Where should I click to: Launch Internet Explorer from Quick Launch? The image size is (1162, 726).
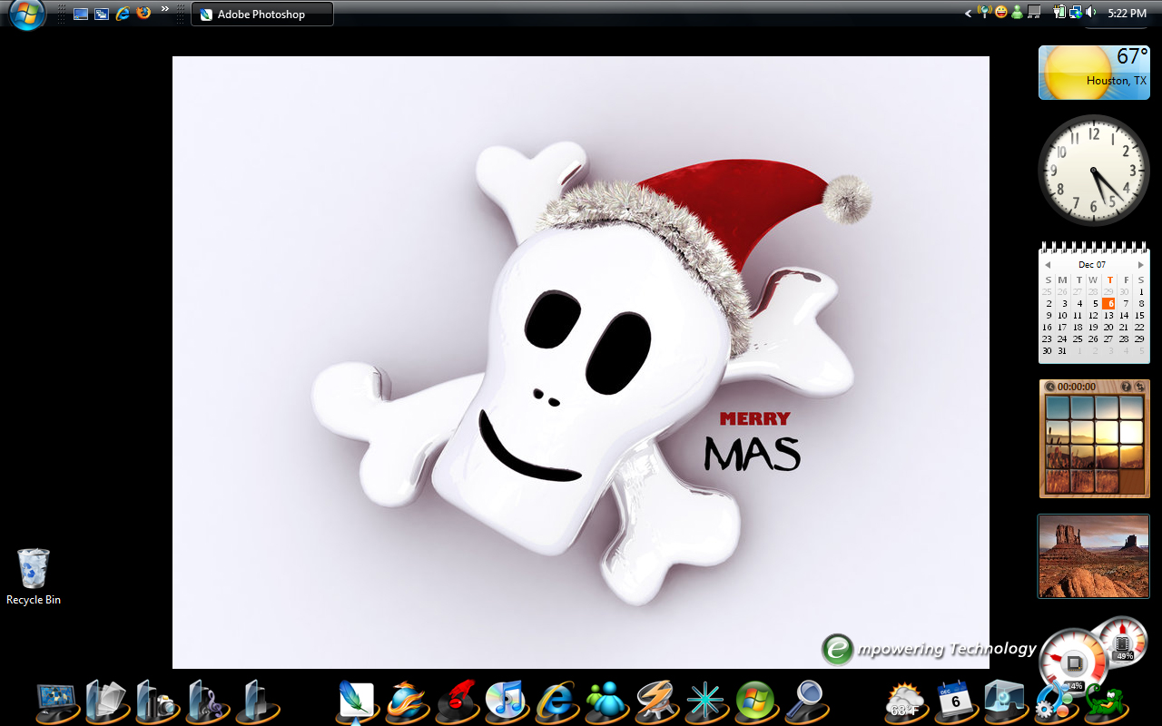coord(123,15)
